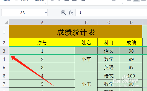Click the select-all corner triangle
Image resolution: width=147 pixels, height=91 pixels.
[6, 22]
